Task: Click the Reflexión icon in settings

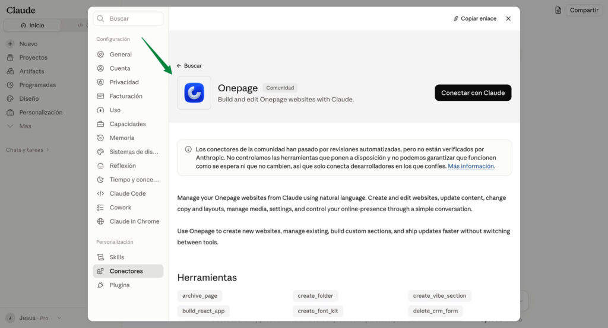Action: [100, 165]
